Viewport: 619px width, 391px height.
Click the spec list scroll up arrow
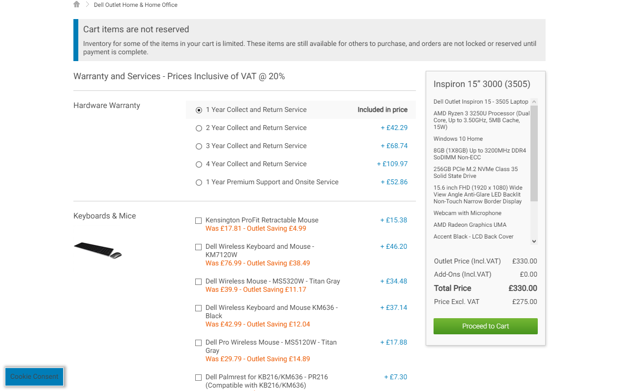[534, 102]
